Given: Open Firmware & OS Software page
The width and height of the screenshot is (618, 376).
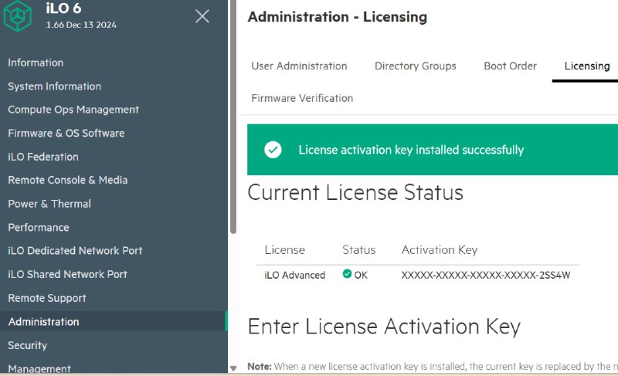Looking at the screenshot, I should 66,133.
